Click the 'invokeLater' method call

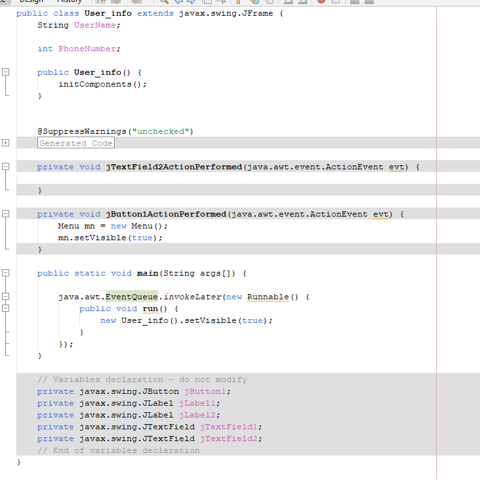tap(192, 297)
